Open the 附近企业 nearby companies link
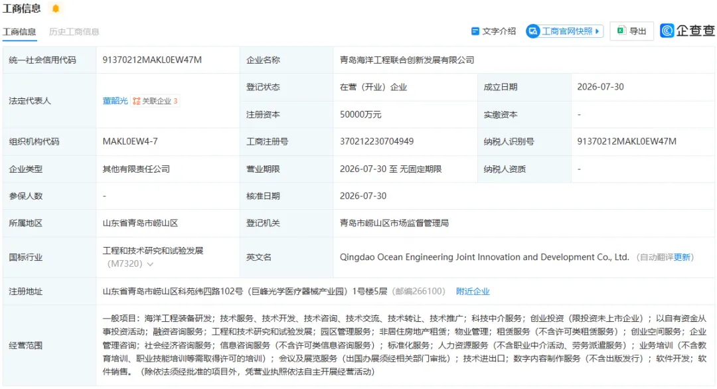Viewport: 717px width, 389px height. [x=473, y=291]
